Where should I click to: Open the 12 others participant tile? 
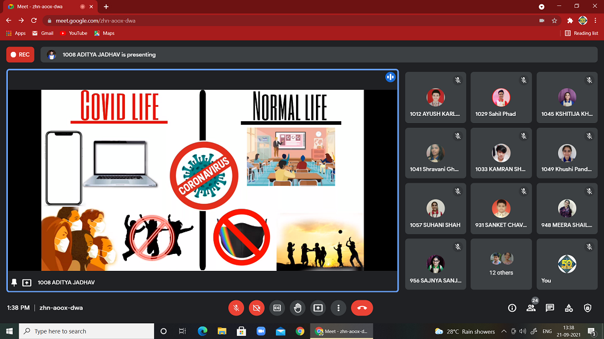[x=501, y=264]
